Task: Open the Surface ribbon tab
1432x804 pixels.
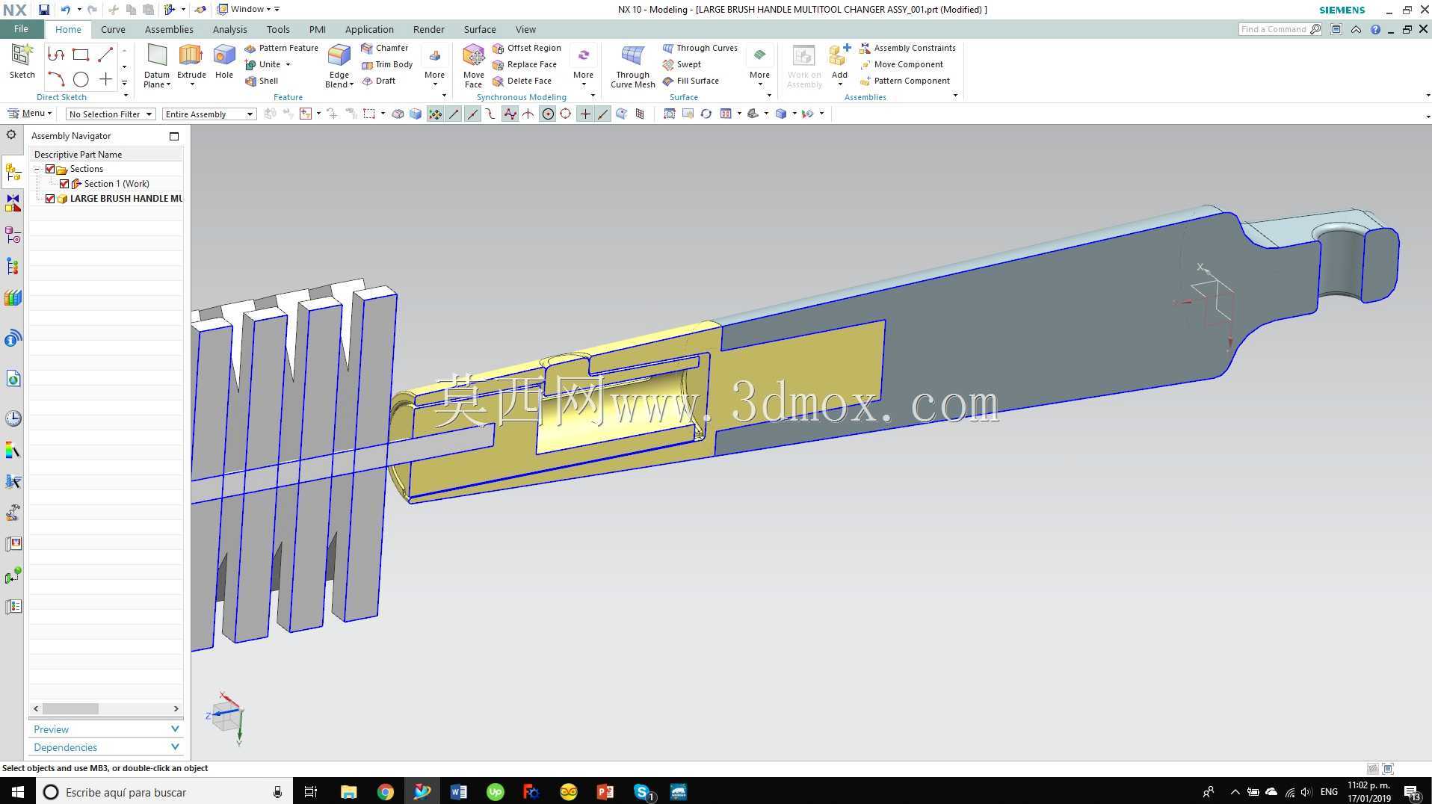Action: click(480, 29)
